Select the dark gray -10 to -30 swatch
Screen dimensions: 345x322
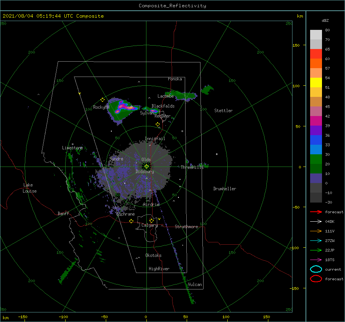click(x=316, y=198)
